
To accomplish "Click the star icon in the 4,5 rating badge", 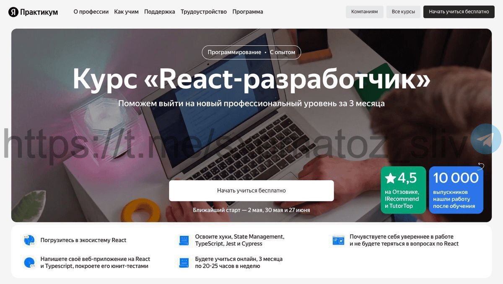I will [390, 178].
